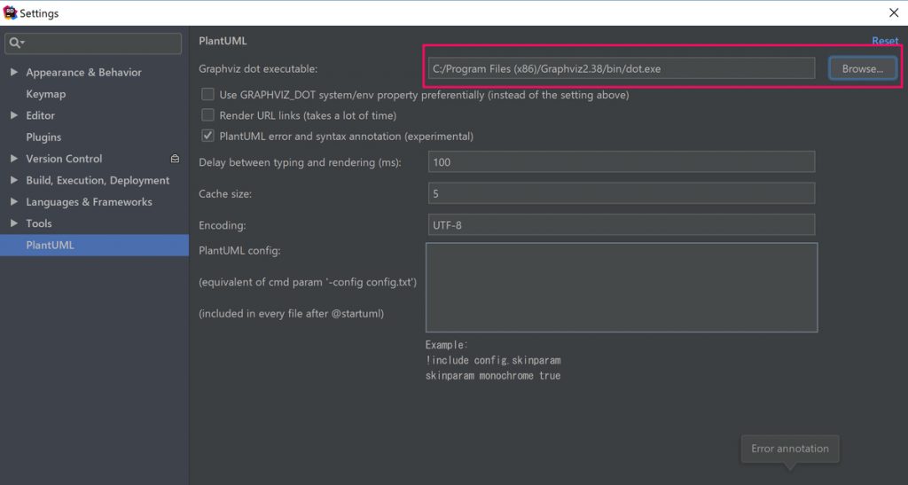The image size is (908, 485).
Task: Click the search magnifier icon in settings
Action: coord(14,43)
